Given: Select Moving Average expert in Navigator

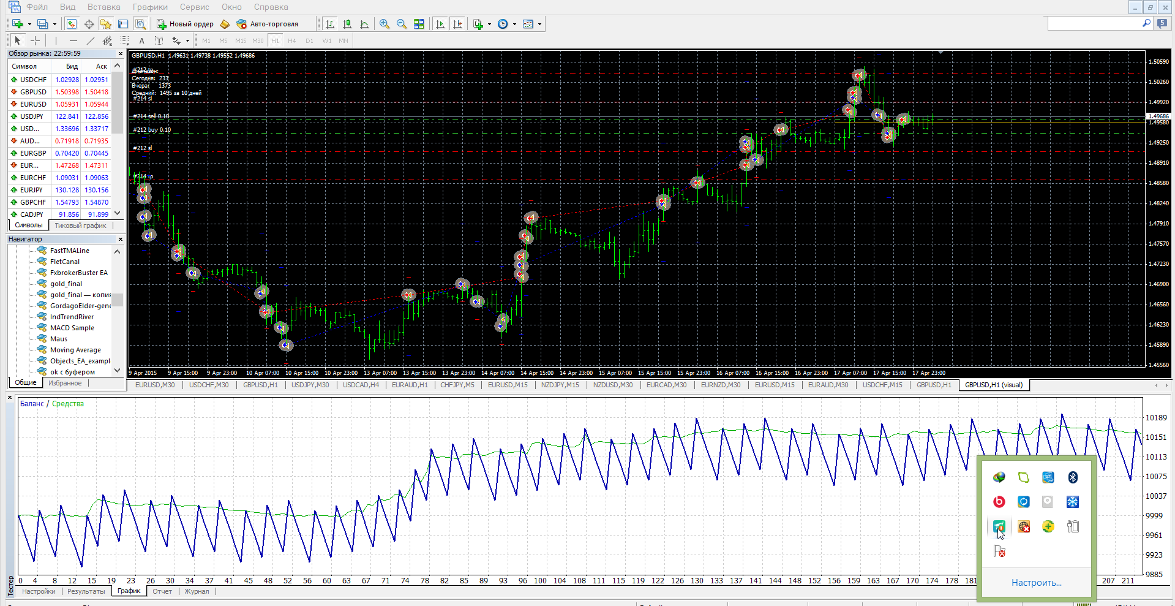Looking at the screenshot, I should coord(75,350).
